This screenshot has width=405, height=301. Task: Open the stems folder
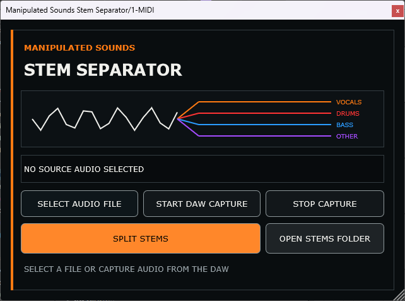(325, 238)
